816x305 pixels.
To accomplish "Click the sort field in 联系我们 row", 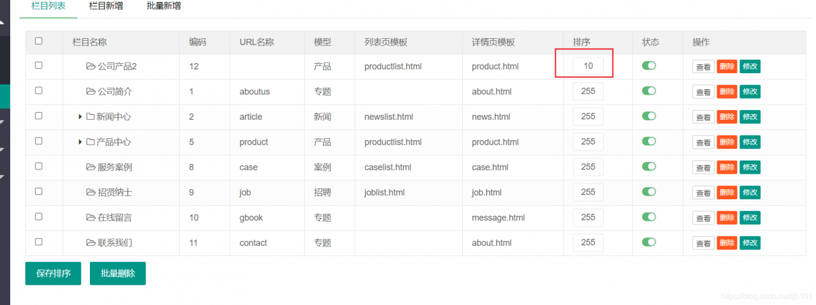I will pyautogui.click(x=588, y=242).
